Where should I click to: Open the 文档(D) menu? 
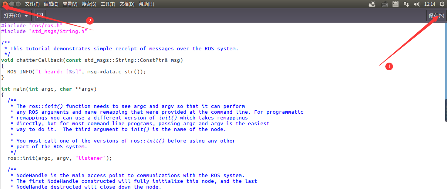(x=127, y=4)
